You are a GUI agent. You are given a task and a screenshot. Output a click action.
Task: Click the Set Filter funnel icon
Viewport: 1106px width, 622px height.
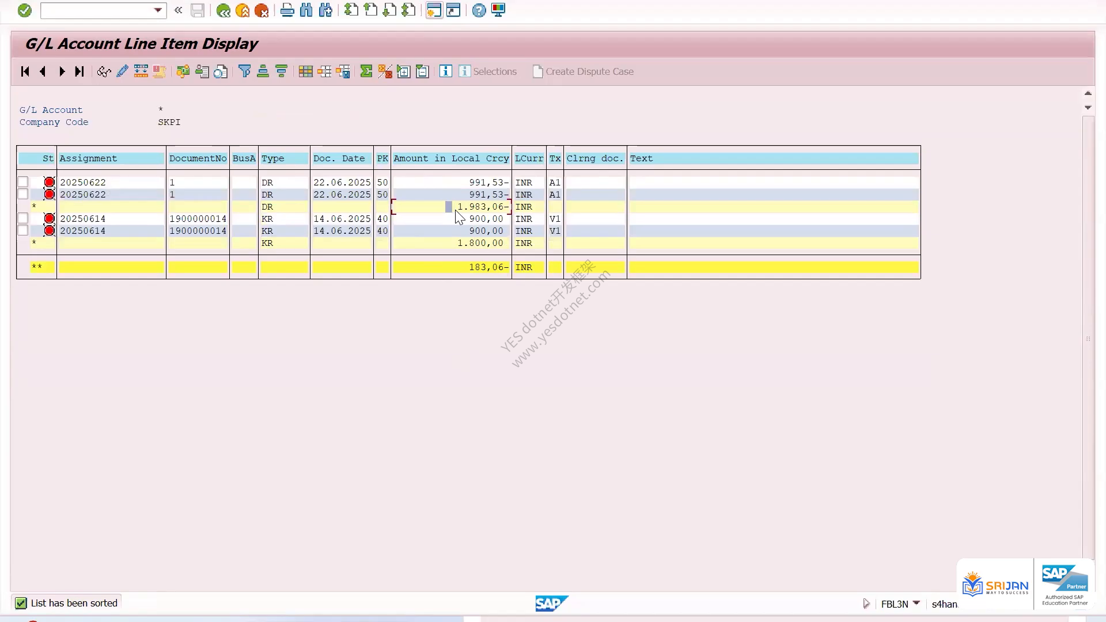tap(244, 71)
